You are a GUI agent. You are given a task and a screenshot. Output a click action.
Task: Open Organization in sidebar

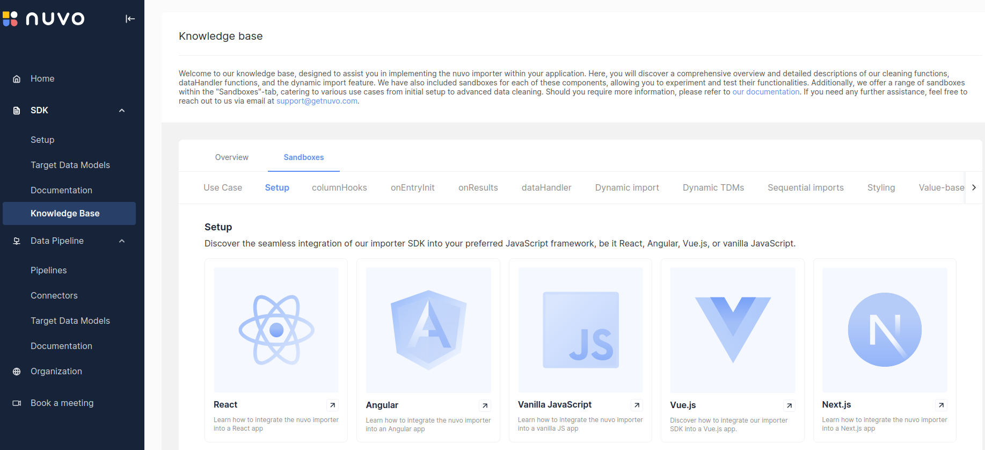click(x=56, y=371)
